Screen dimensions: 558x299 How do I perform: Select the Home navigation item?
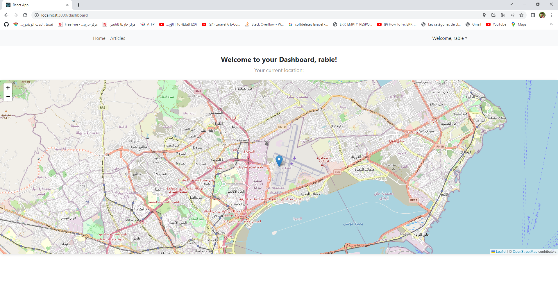(99, 38)
